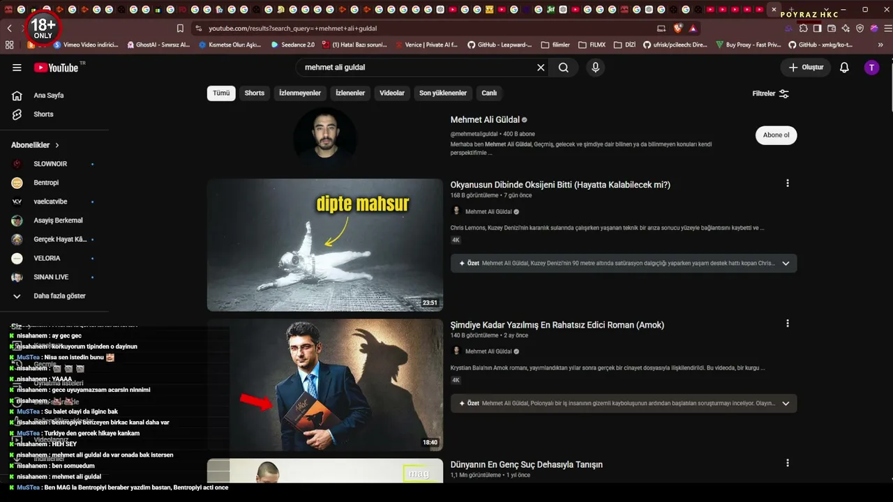Open more options for Dünyanın En Genç video
The image size is (893, 502).
(788, 463)
